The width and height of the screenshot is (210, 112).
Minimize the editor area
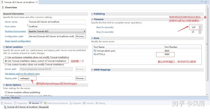(202, 2)
